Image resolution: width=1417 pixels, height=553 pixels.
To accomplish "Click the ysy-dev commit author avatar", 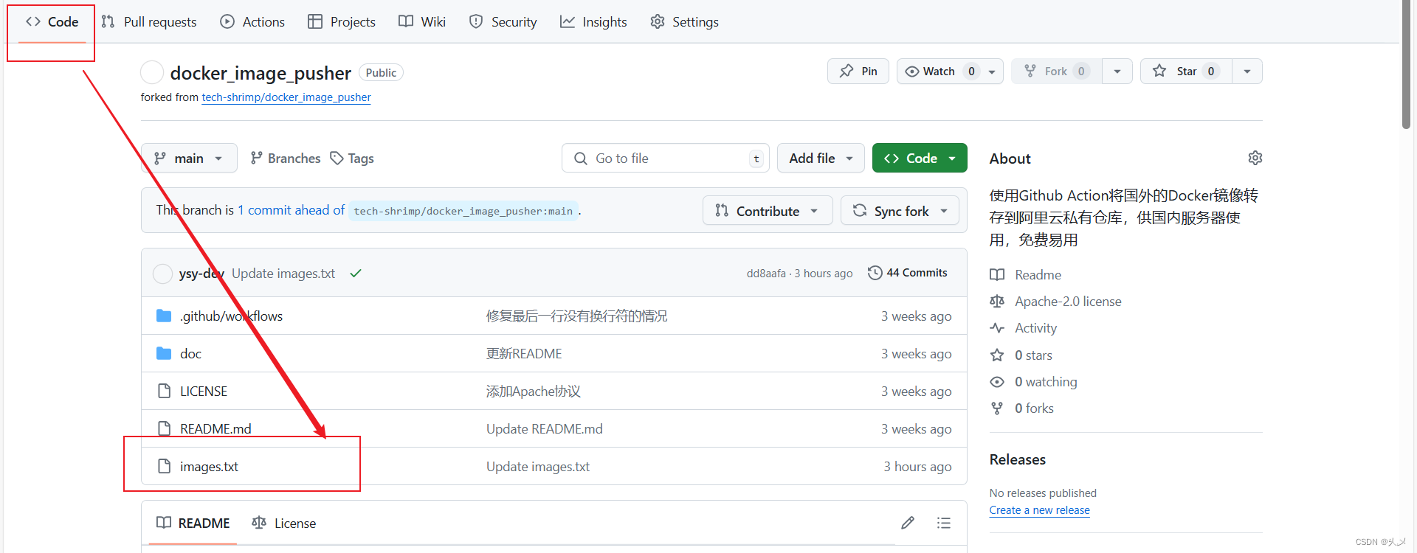I will pyautogui.click(x=162, y=274).
